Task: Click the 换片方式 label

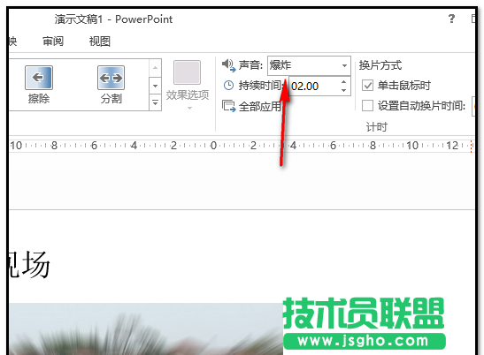Action: point(380,65)
